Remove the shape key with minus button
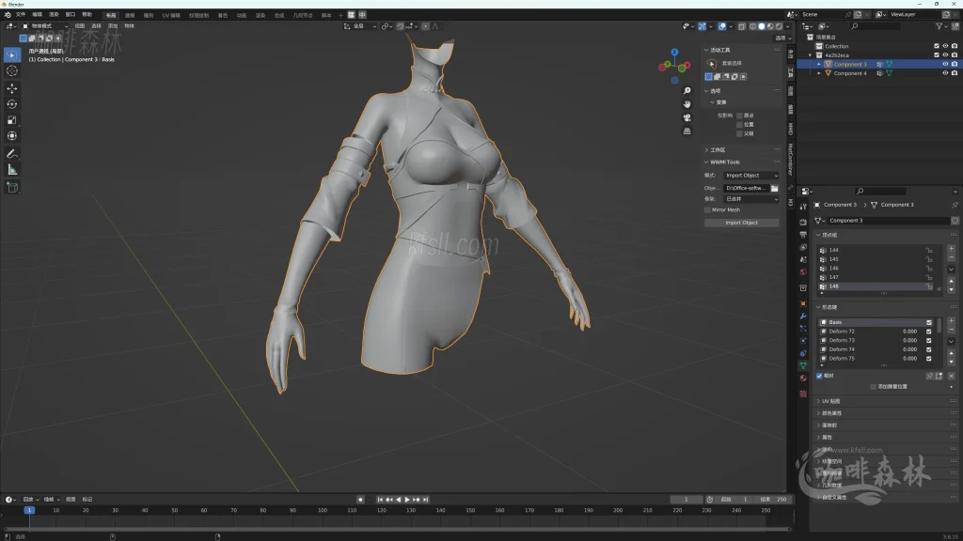Viewport: 963px width, 541px height. pos(951,330)
